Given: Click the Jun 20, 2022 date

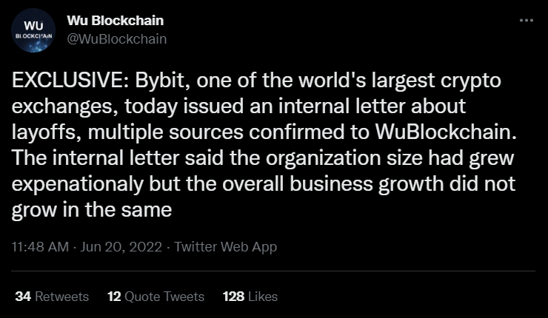Looking at the screenshot, I should (x=121, y=247).
